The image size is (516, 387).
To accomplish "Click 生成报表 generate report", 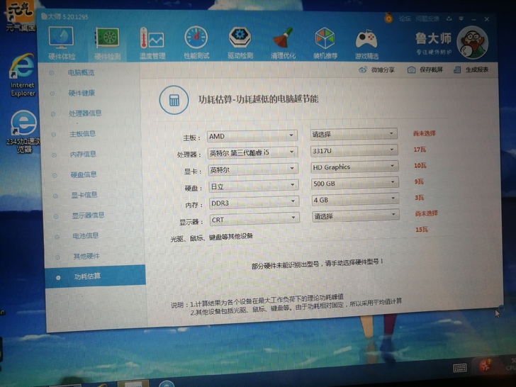I will 471,69.
